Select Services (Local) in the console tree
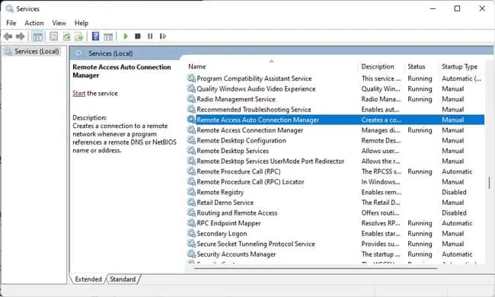495x297 pixels. point(37,52)
